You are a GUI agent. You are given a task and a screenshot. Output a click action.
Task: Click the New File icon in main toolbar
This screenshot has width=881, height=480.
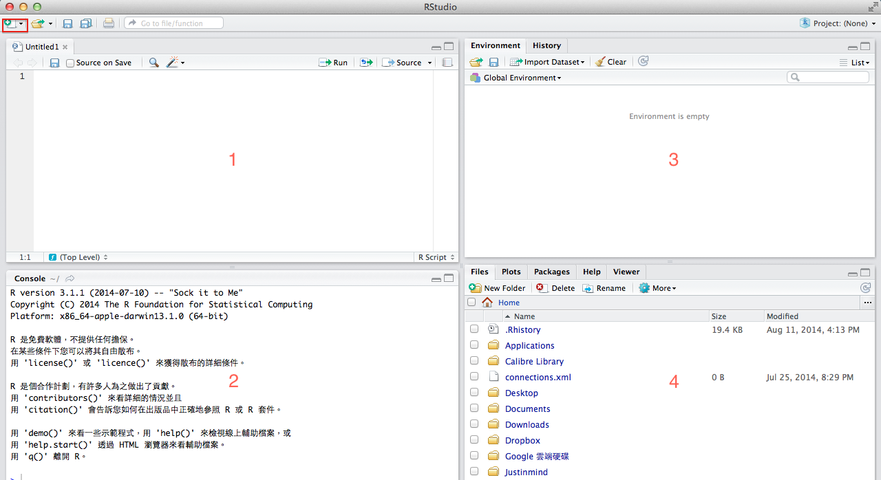tap(10, 23)
